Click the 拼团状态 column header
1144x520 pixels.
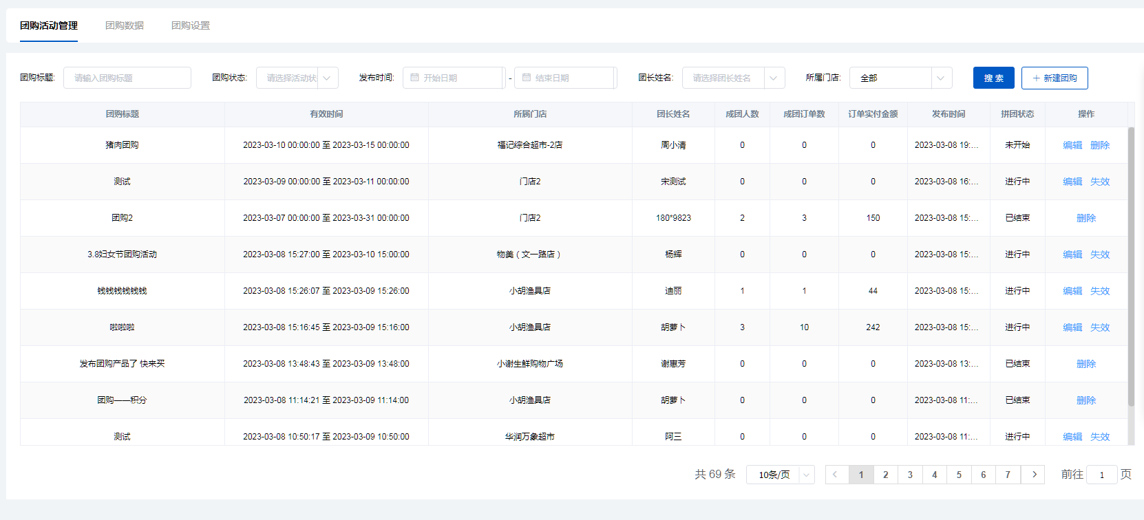pos(1017,114)
